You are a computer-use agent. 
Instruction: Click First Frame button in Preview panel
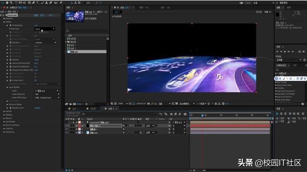point(277,52)
